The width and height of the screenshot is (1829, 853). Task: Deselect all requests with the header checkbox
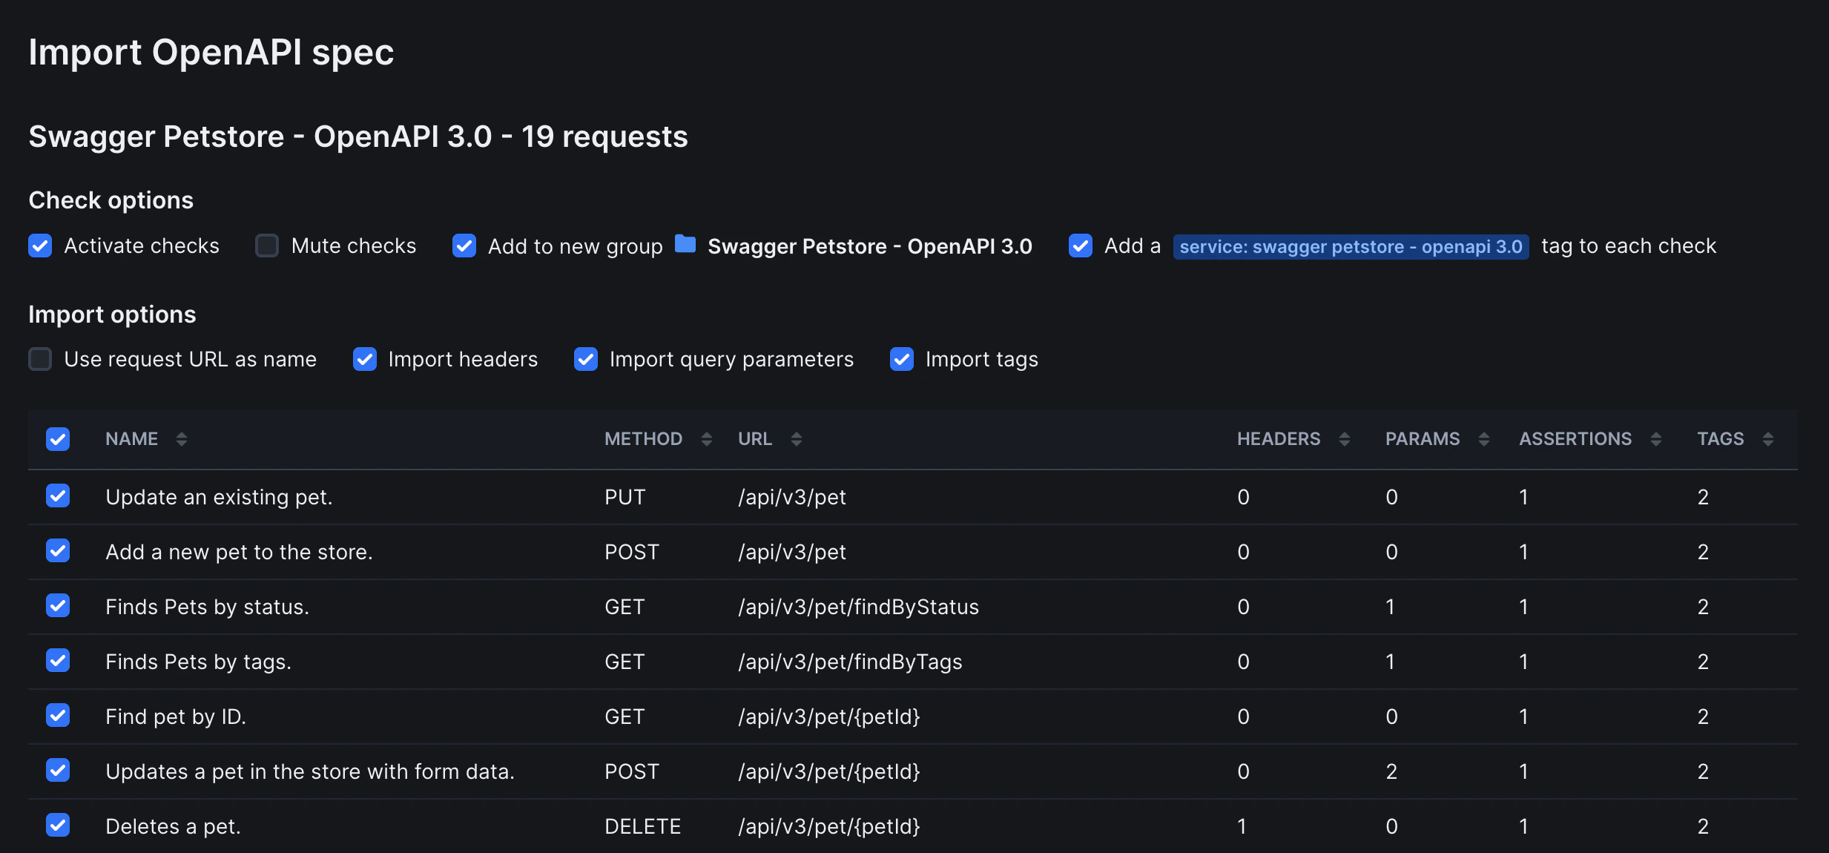pyautogui.click(x=57, y=438)
